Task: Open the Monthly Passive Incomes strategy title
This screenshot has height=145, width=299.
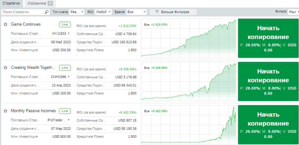Action: pos(33,111)
